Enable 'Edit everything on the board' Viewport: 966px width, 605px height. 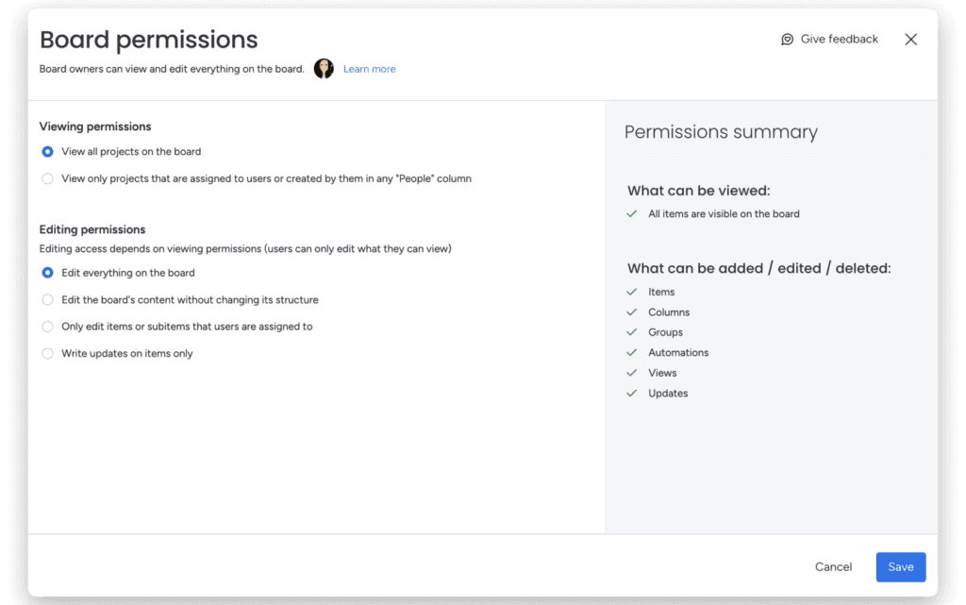point(47,273)
